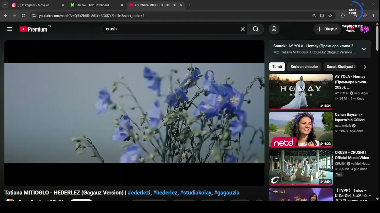Image resolution: width=380 pixels, height=213 pixels.
Task: Add a new browser tab
Action: [190, 5]
